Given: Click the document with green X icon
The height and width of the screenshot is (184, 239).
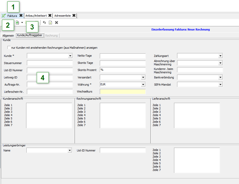Looking at the screenshot, I should (x=50, y=23).
